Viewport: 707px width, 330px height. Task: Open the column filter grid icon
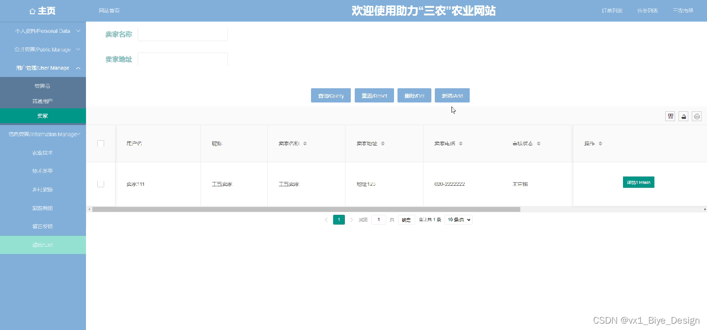(670, 116)
